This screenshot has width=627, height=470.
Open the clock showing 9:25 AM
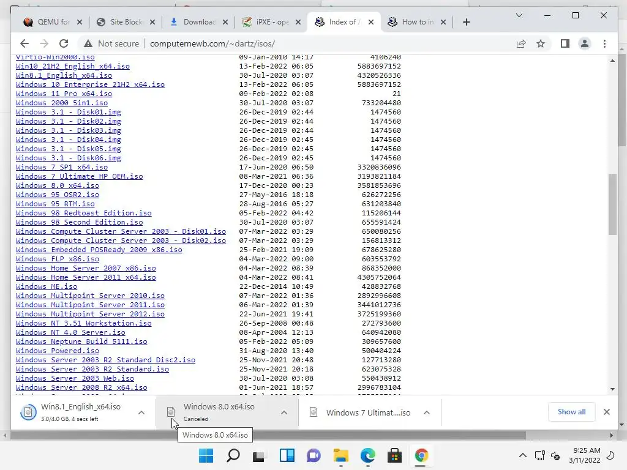585,455
